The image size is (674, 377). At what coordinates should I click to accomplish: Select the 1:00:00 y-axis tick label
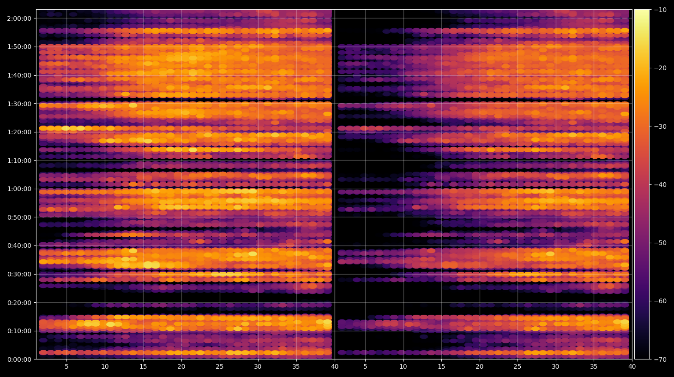click(19, 189)
